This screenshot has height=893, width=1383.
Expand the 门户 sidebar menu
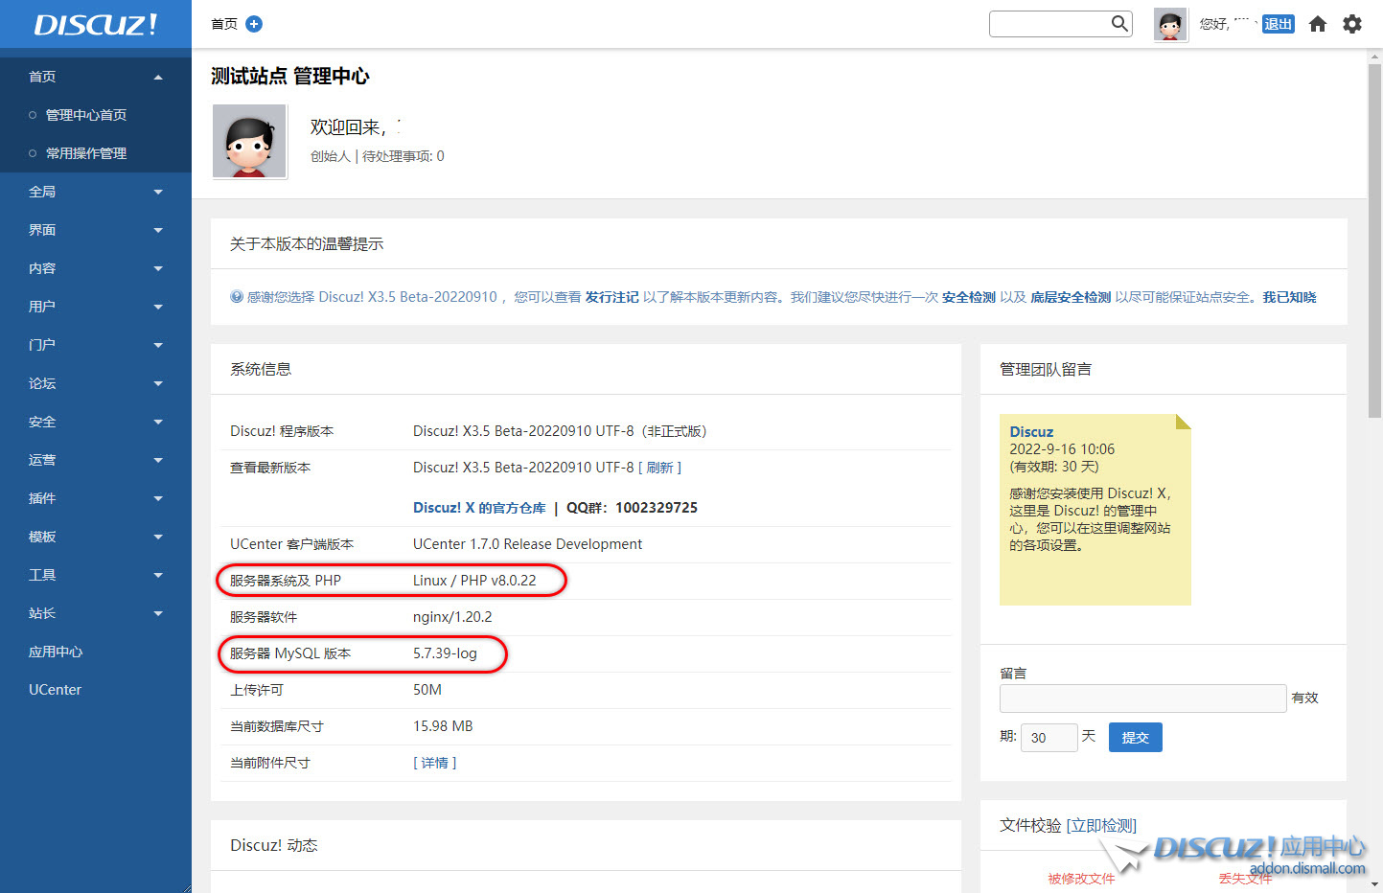coord(96,345)
